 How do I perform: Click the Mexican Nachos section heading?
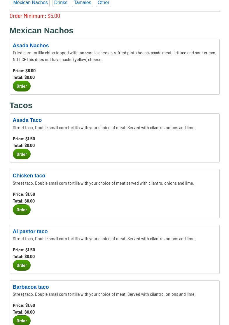[x=41, y=31]
